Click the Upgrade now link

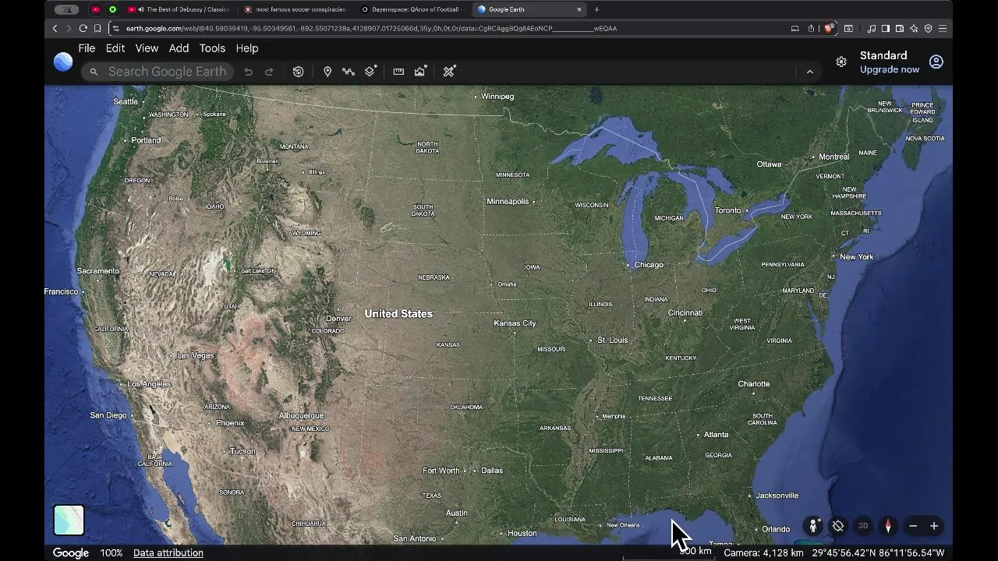pyautogui.click(x=890, y=69)
